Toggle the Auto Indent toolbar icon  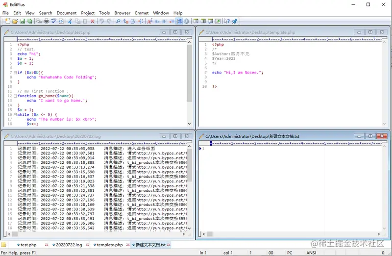click(x=171, y=21)
